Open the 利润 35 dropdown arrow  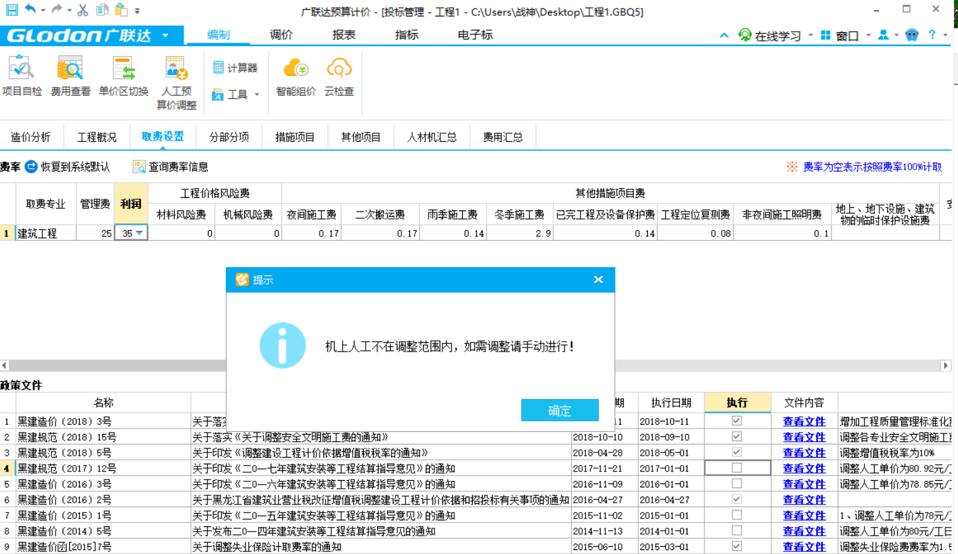pyautogui.click(x=139, y=233)
